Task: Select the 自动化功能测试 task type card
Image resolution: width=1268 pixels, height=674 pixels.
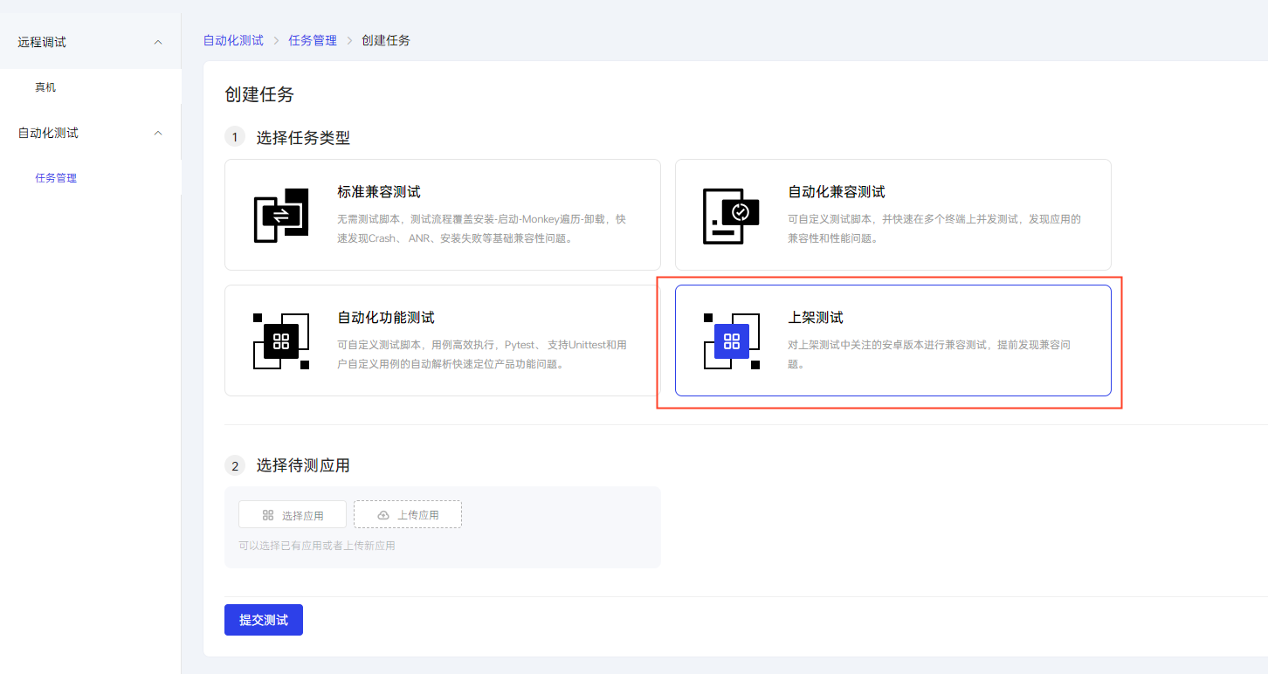Action: coord(442,340)
